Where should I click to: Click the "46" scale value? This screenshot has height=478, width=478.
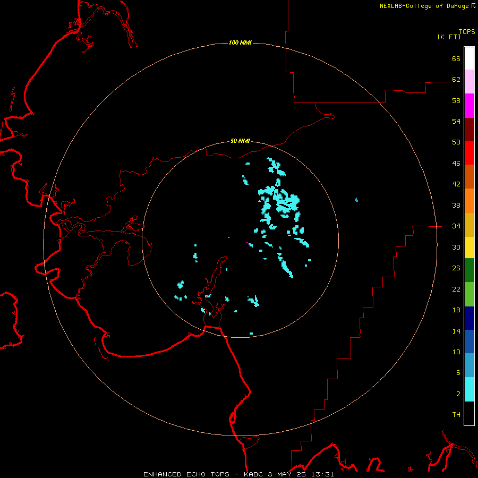pyautogui.click(x=456, y=163)
